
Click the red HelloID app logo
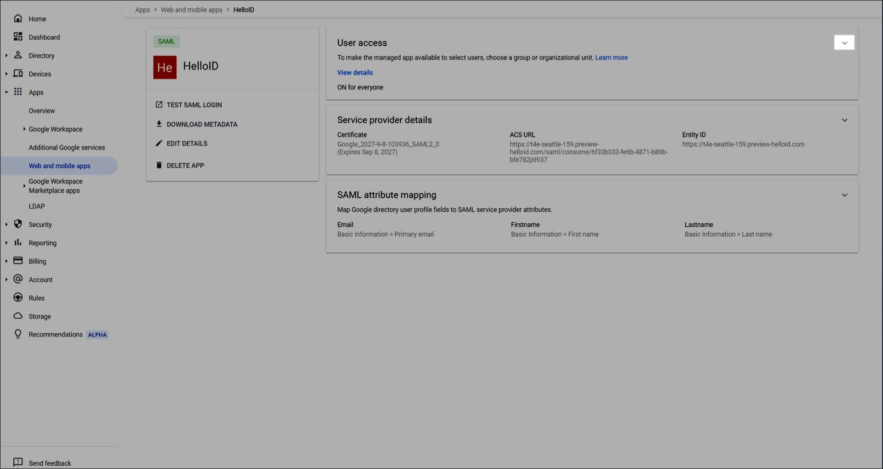click(165, 67)
